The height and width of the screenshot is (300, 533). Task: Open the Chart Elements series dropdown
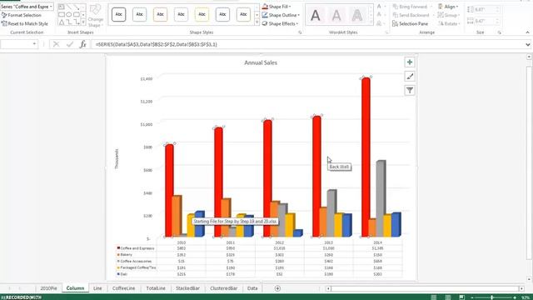pos(51,7)
